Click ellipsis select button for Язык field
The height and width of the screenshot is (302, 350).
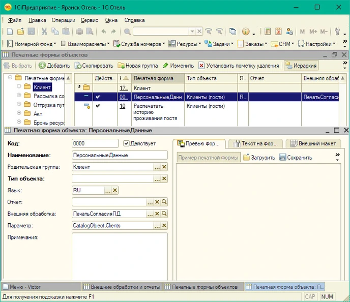pyautogui.click(x=107, y=190)
